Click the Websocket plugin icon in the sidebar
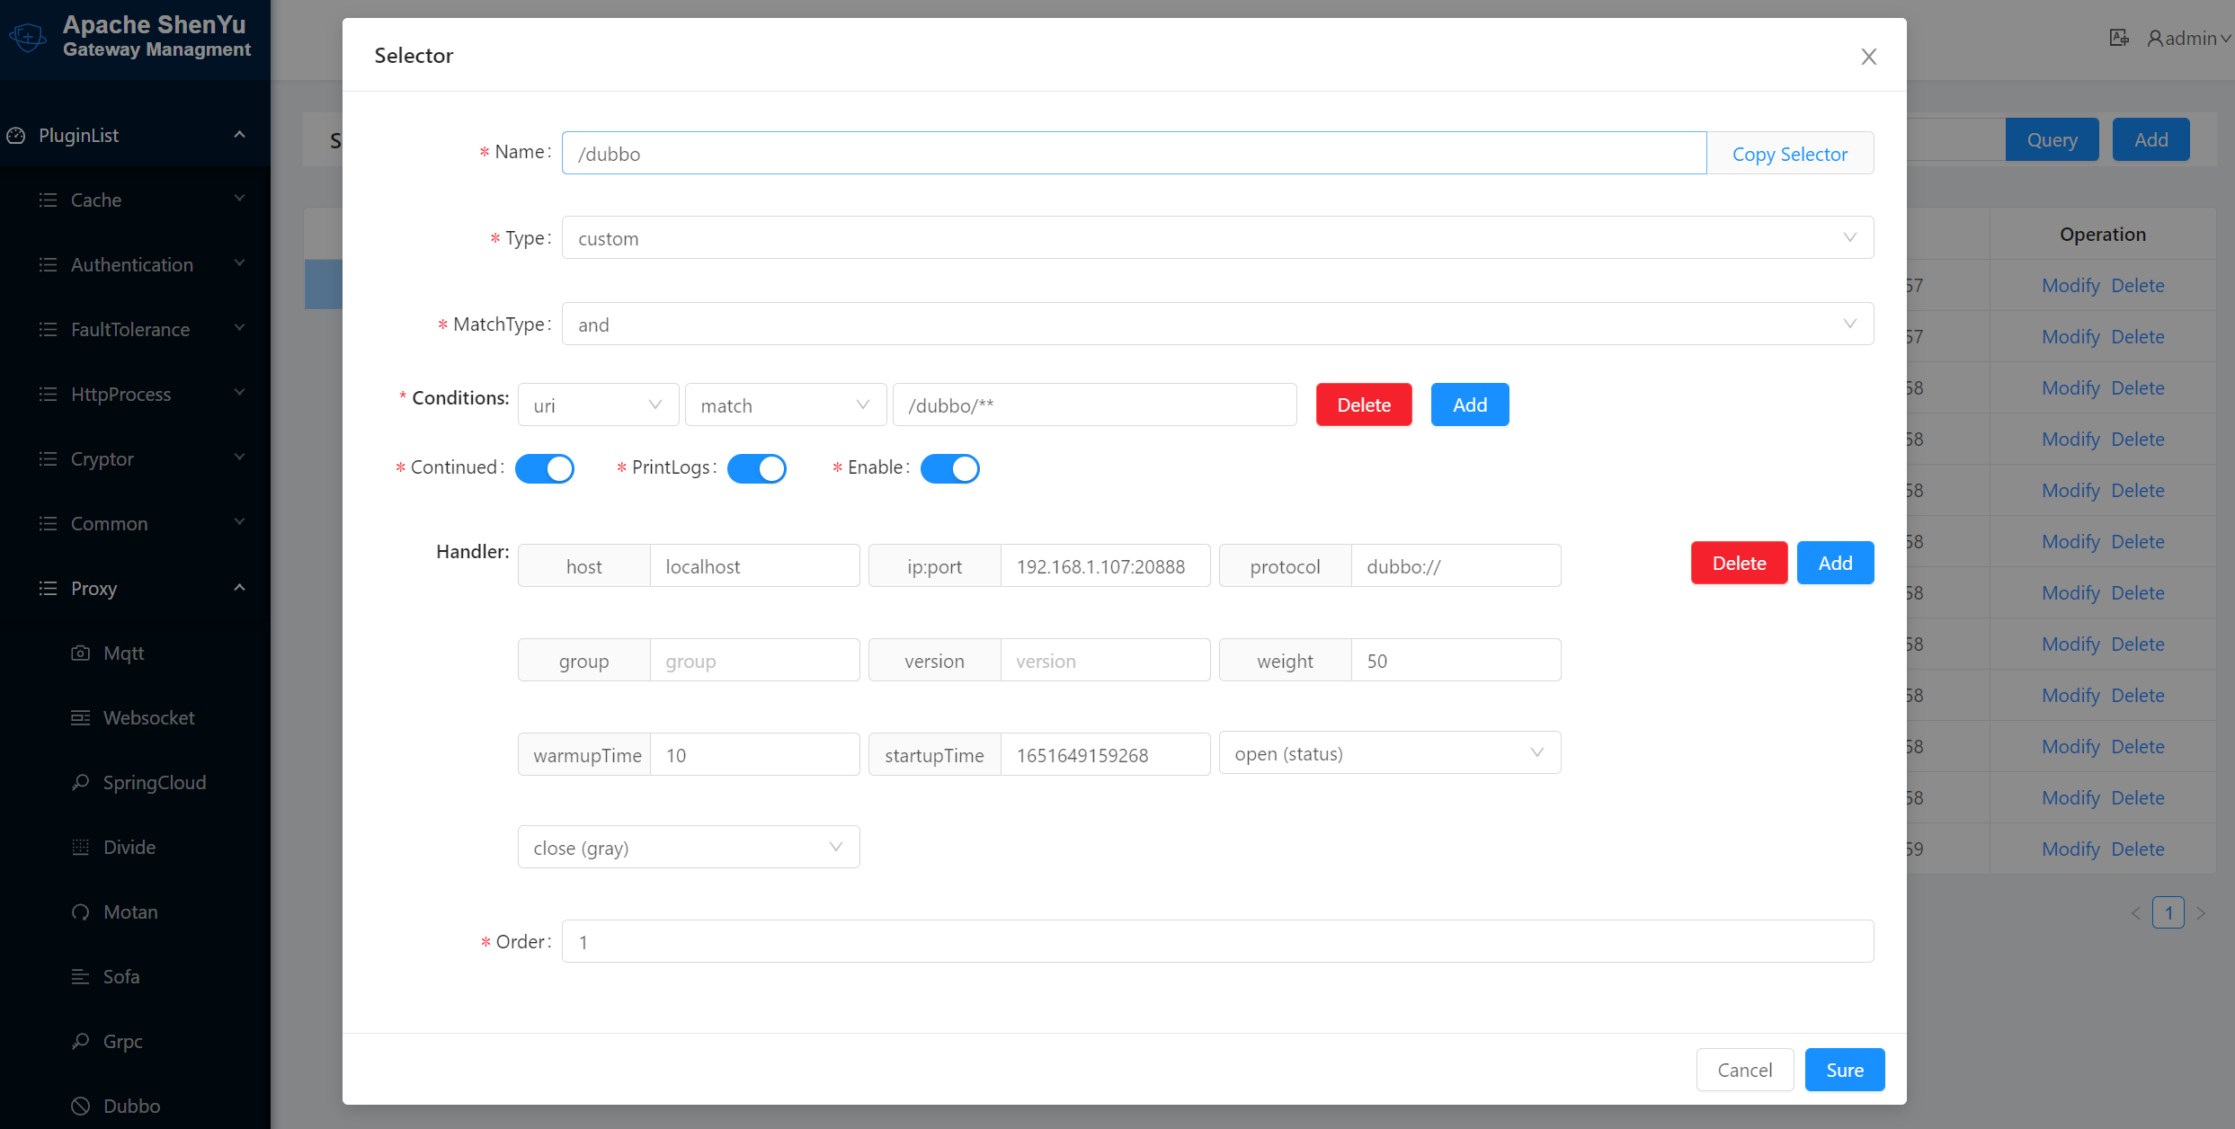2235x1129 pixels. (x=80, y=717)
